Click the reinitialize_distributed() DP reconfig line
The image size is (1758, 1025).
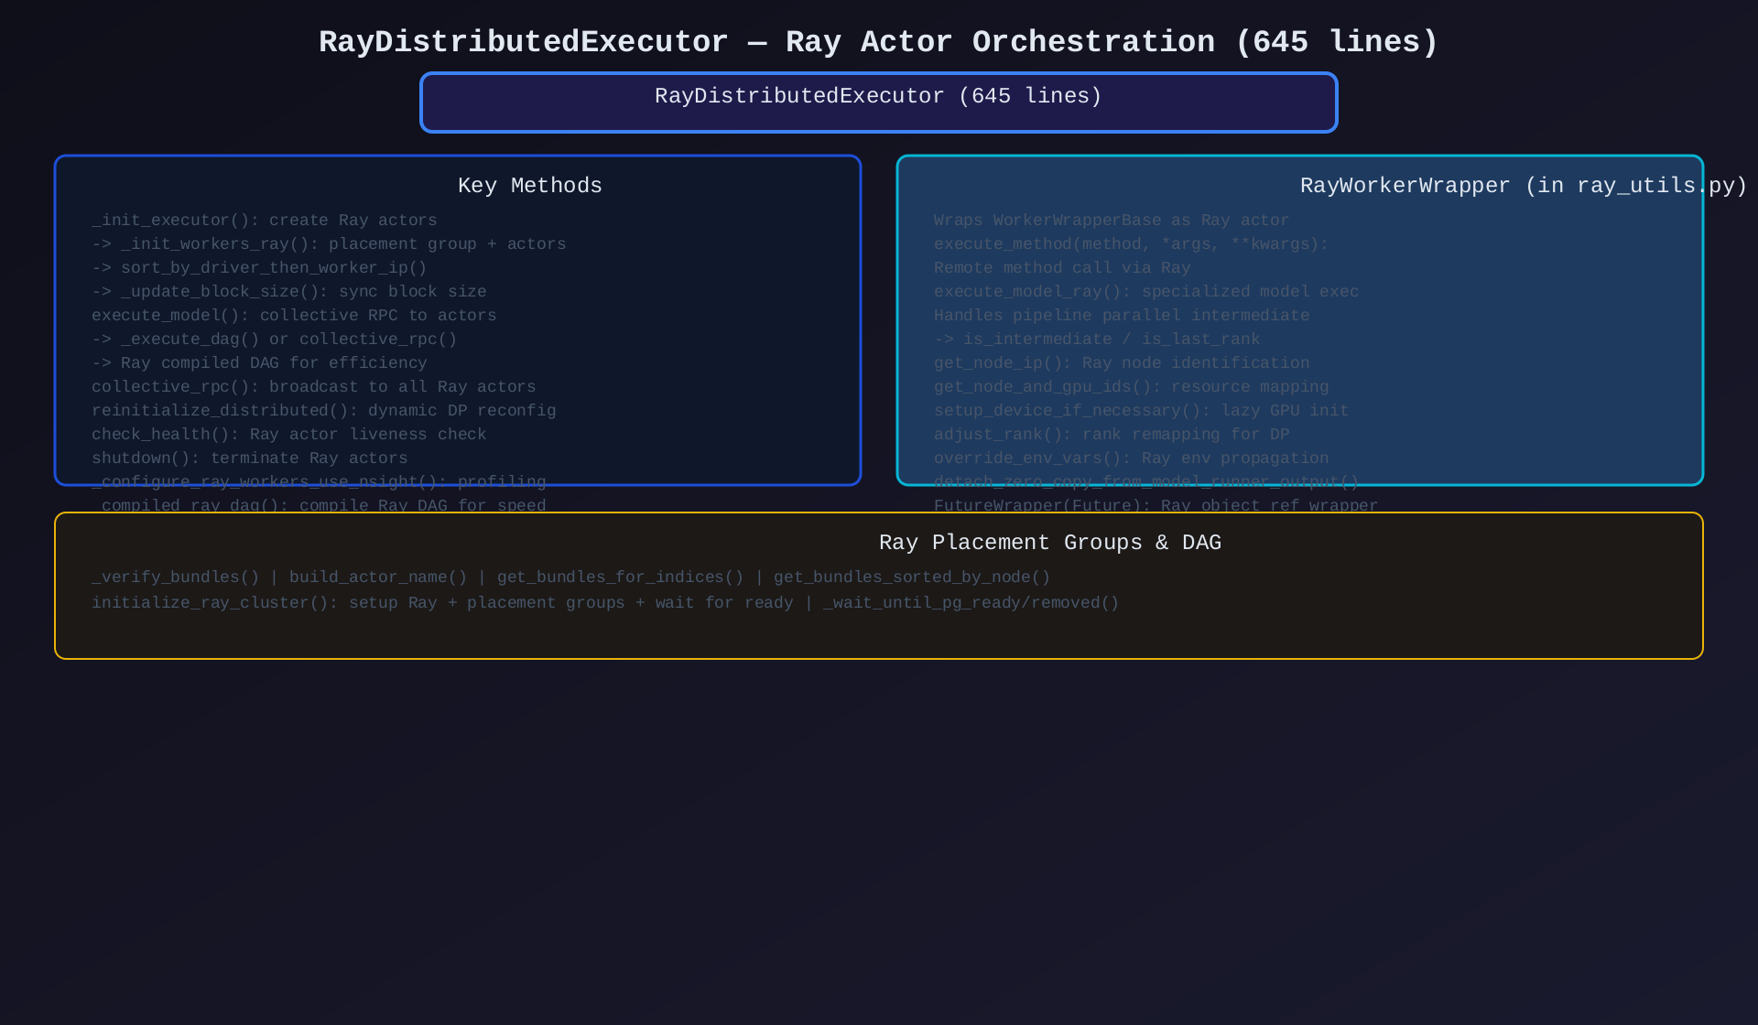point(323,411)
